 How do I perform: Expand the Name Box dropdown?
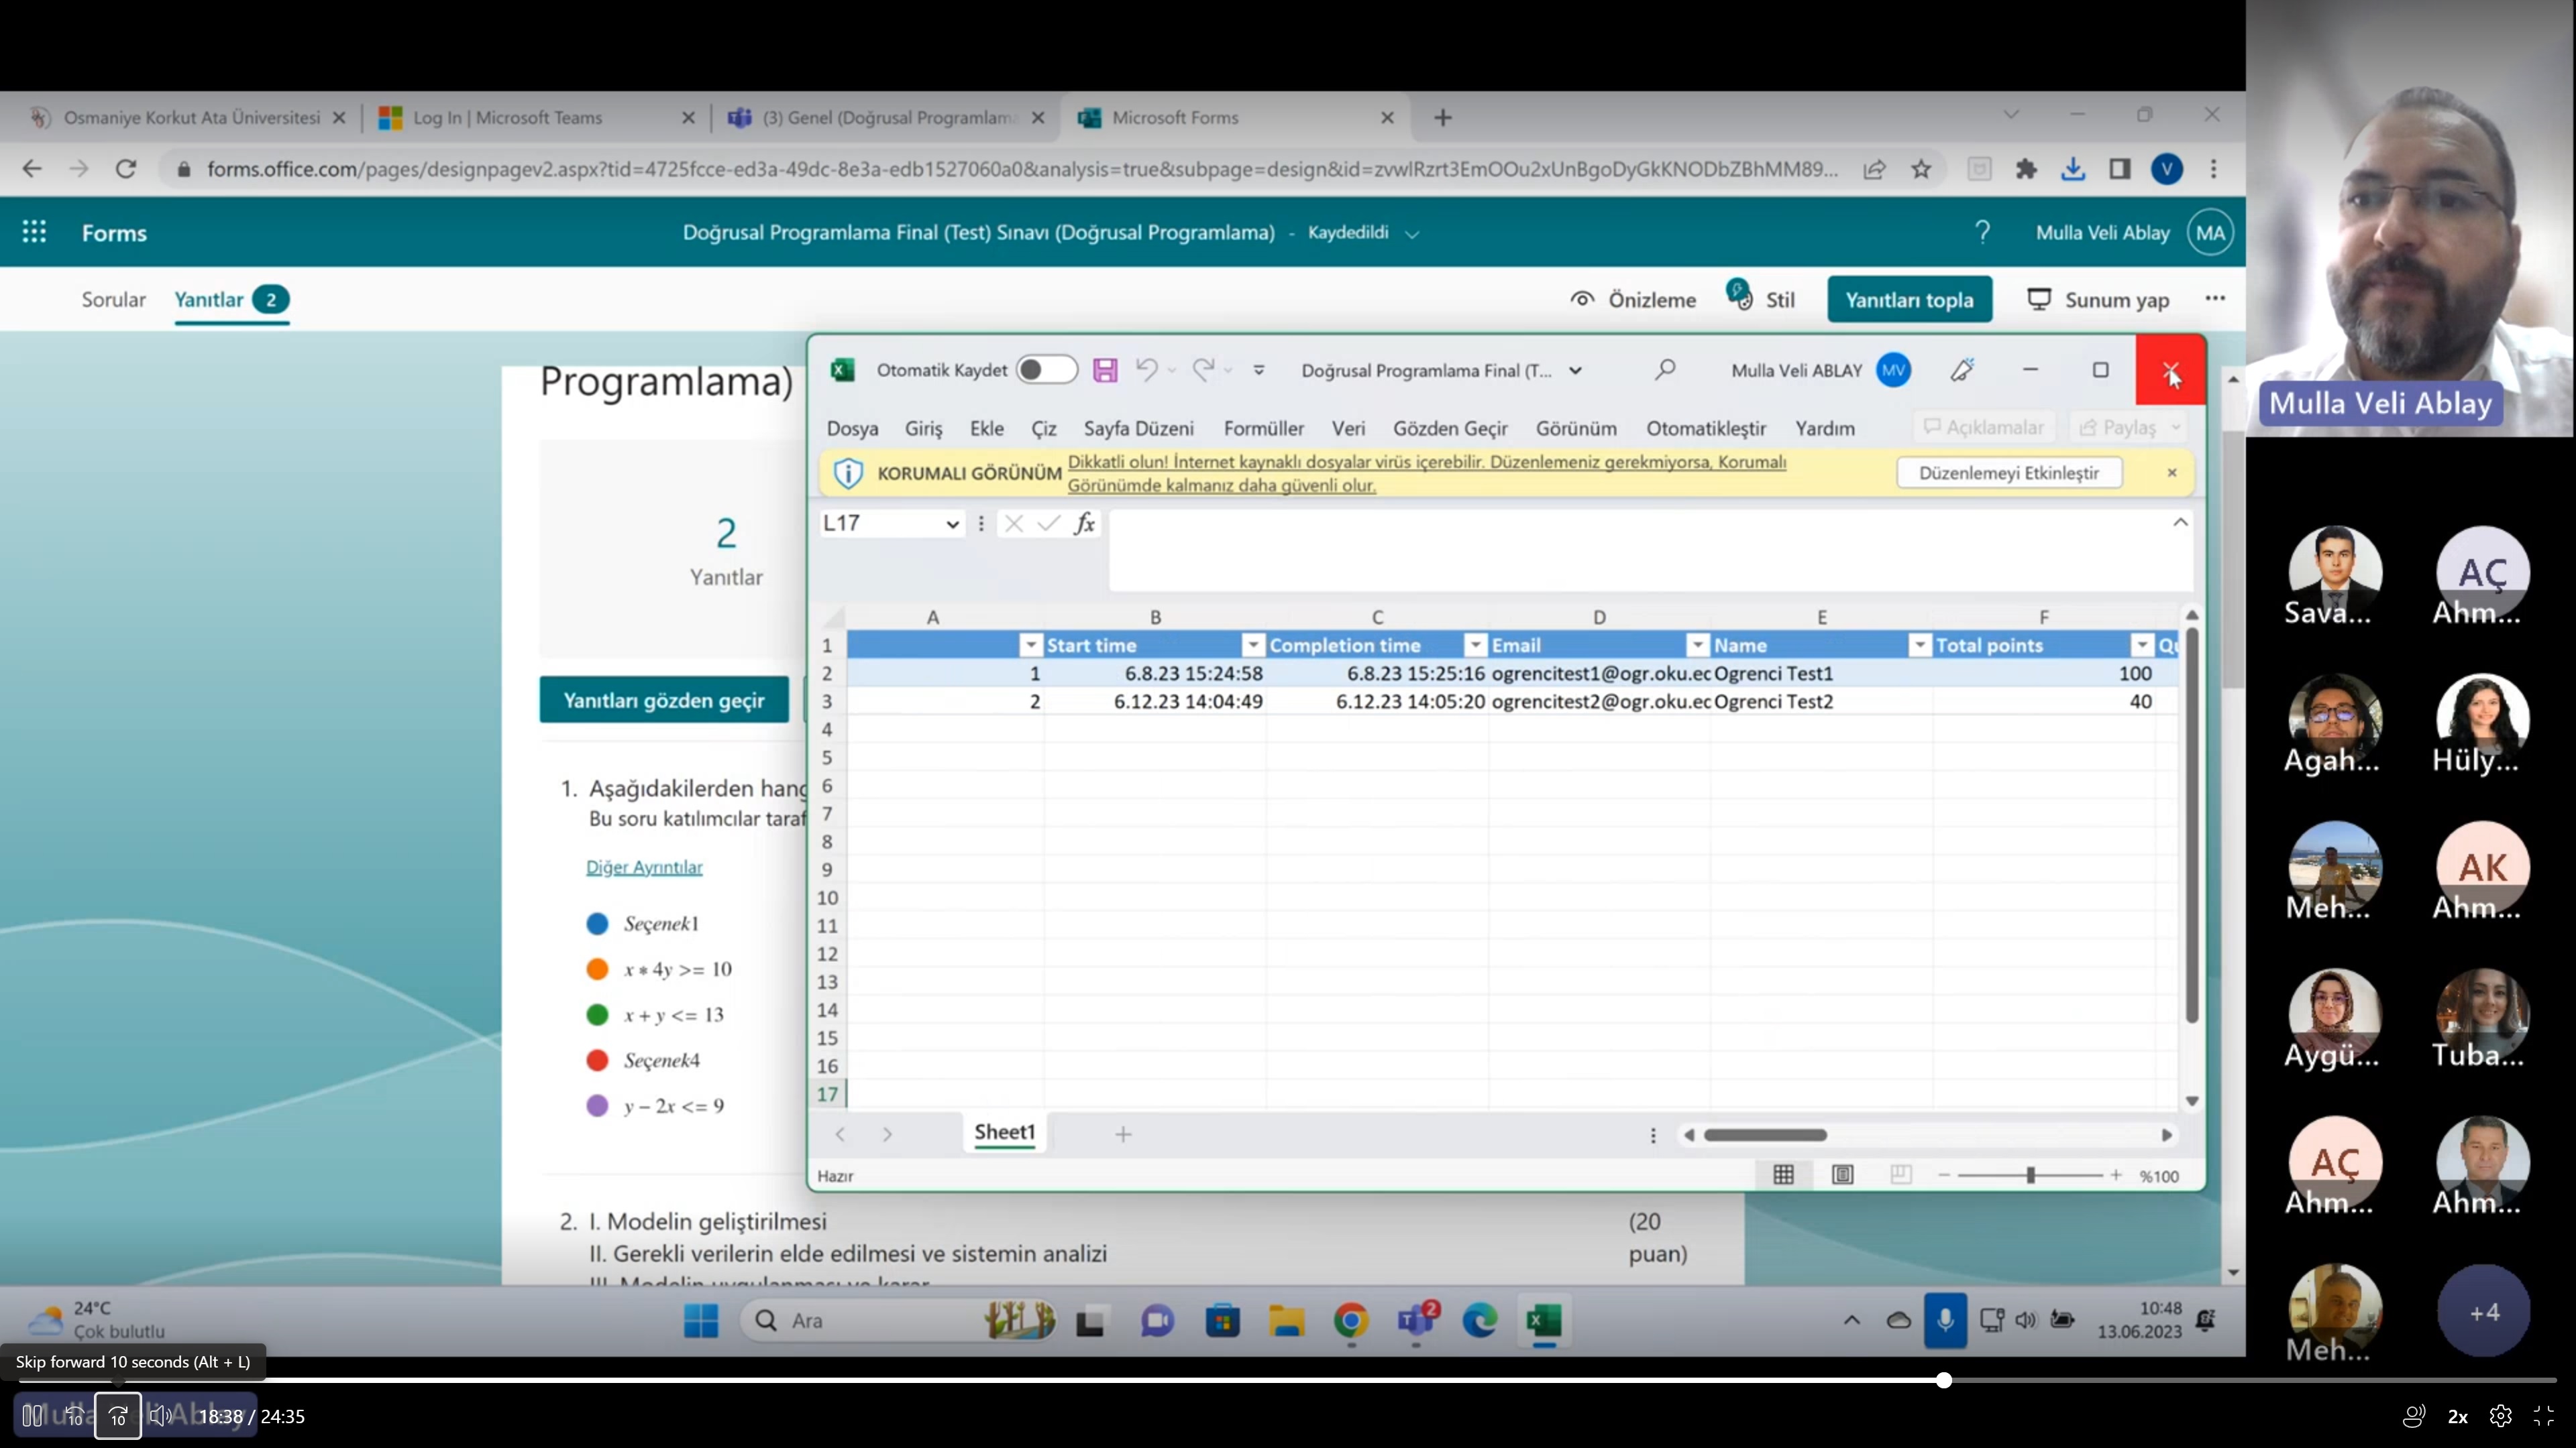point(952,524)
